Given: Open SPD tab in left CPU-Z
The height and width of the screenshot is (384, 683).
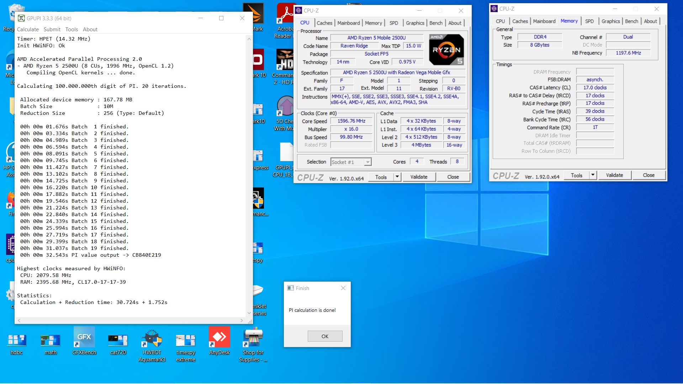Looking at the screenshot, I should [x=393, y=23].
